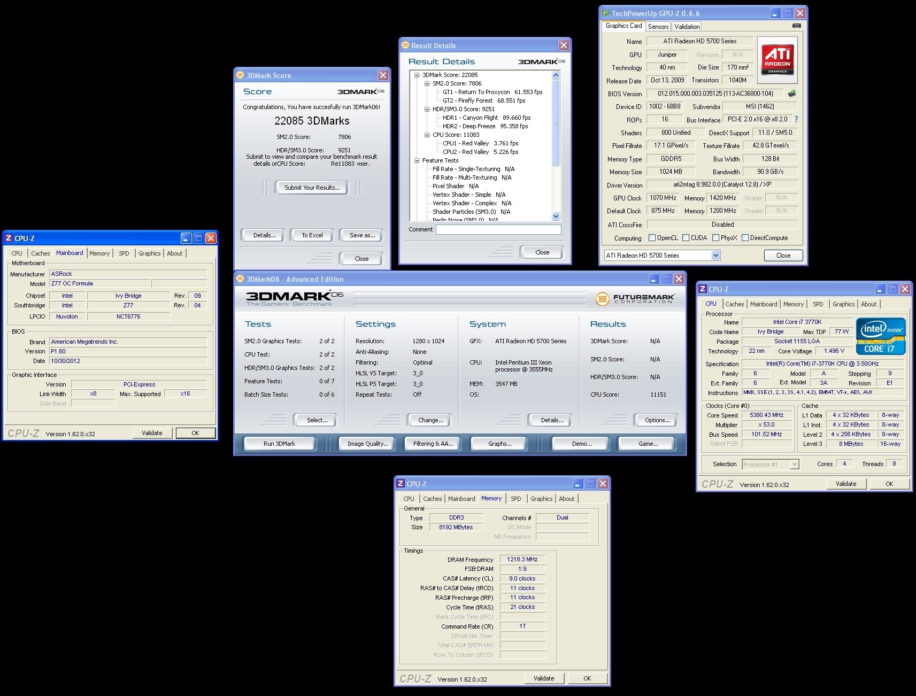Click the Game... button
The image size is (916, 696).
point(648,444)
